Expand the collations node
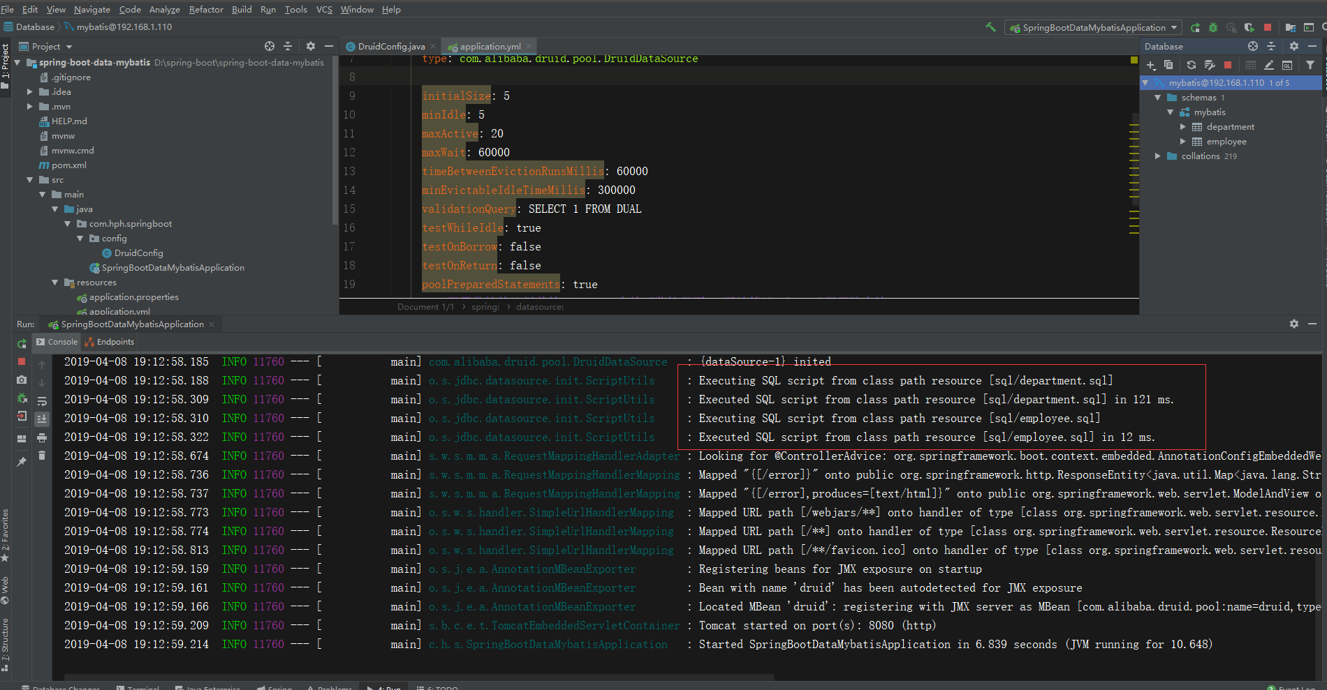 tap(1158, 156)
